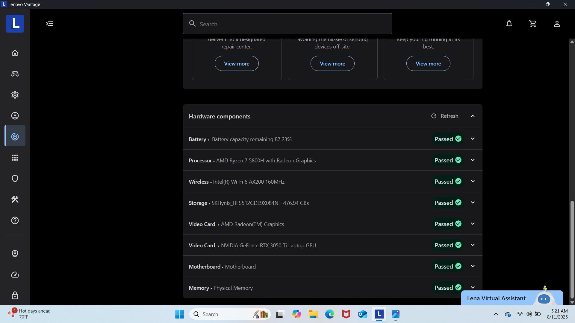The image size is (575, 323).
Task: Expand the Motherboard row details
Action: [473, 266]
